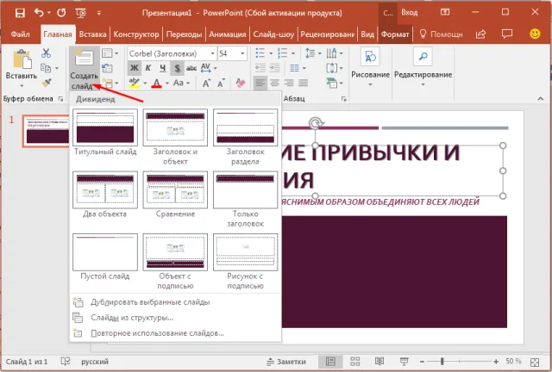This screenshot has height=372, width=552.
Task: Choose the Титульный слайд layout
Action: (x=105, y=133)
